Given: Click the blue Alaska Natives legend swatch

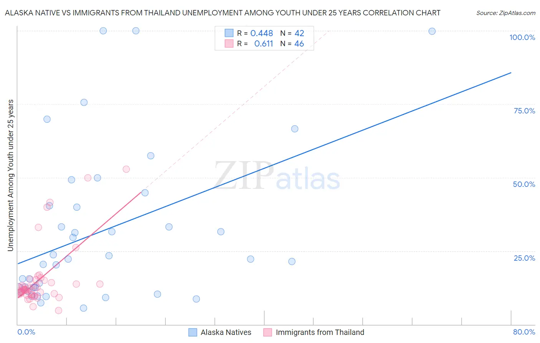Looking at the screenshot, I should click(193, 332).
